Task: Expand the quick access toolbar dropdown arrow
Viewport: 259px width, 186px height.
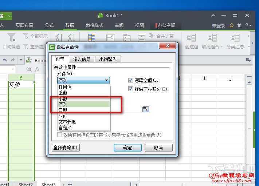Action: click(21, 60)
